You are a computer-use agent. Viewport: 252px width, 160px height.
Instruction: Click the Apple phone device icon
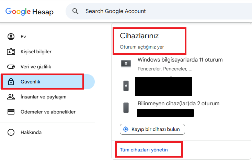(x=126, y=86)
